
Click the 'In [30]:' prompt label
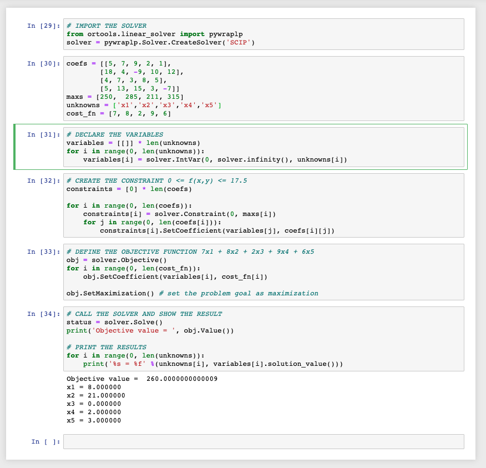pos(44,63)
